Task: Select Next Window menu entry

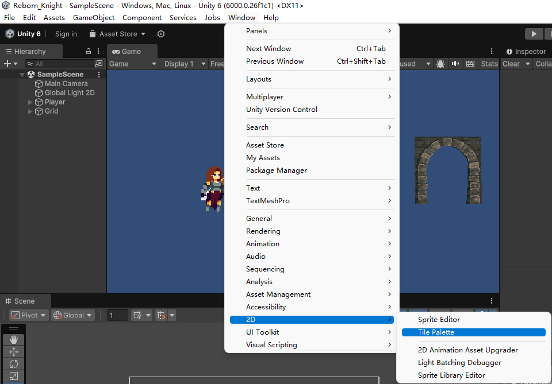Action: tap(312, 48)
